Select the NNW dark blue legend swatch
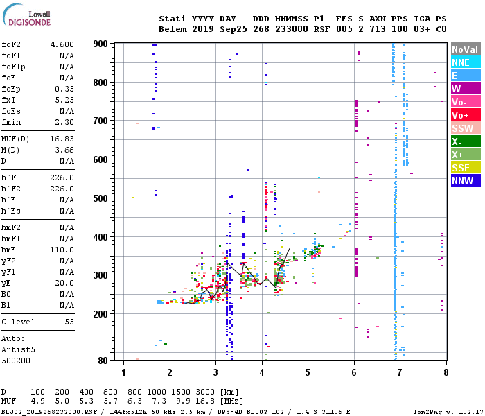 (466, 181)
